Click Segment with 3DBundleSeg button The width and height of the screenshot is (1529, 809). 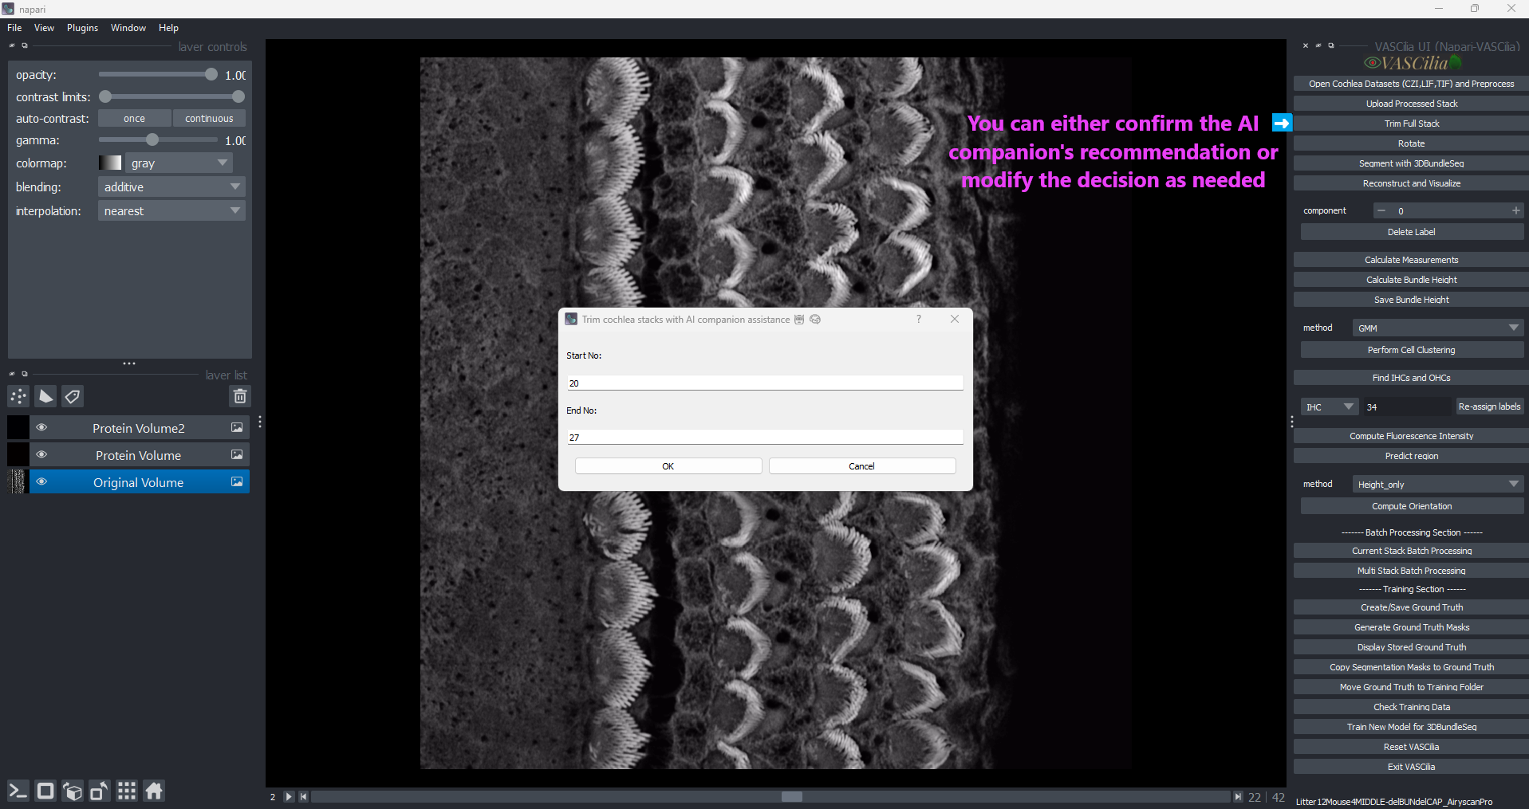point(1411,163)
